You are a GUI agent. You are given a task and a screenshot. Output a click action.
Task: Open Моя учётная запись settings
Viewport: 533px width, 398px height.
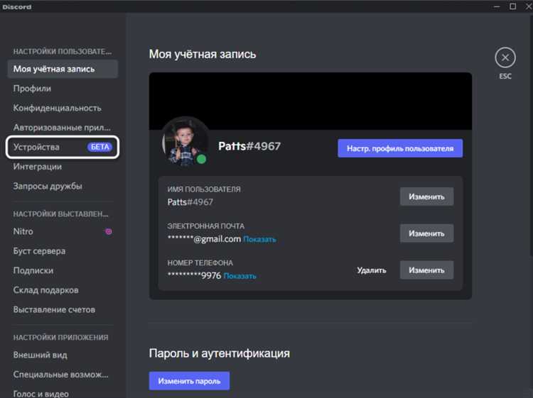[x=63, y=69]
